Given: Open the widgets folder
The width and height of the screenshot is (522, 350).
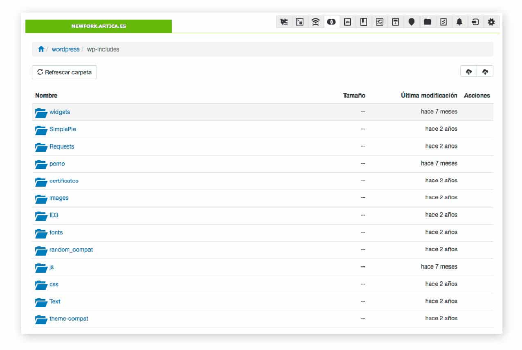Looking at the screenshot, I should (60, 112).
